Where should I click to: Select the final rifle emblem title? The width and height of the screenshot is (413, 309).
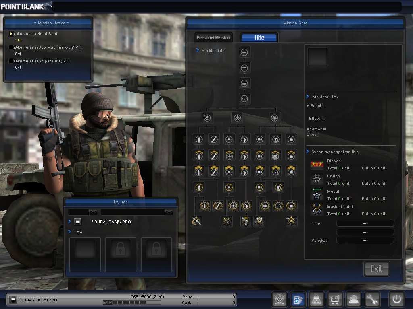coord(196,221)
